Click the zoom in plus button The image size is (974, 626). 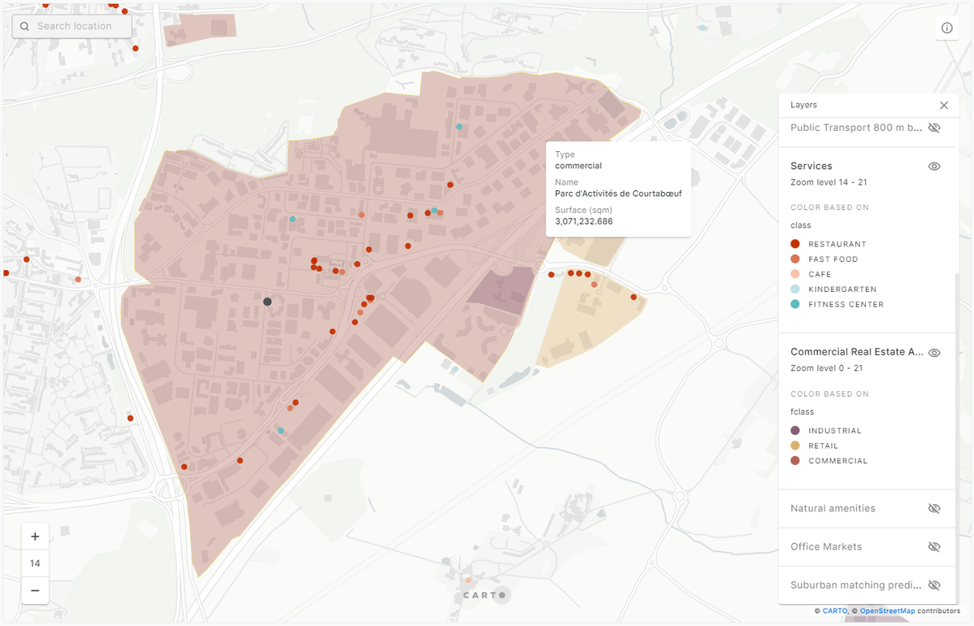tap(35, 537)
